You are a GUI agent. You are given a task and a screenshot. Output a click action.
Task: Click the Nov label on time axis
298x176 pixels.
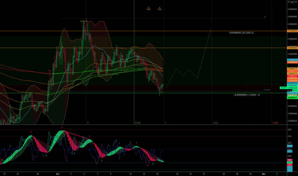tap(263, 174)
